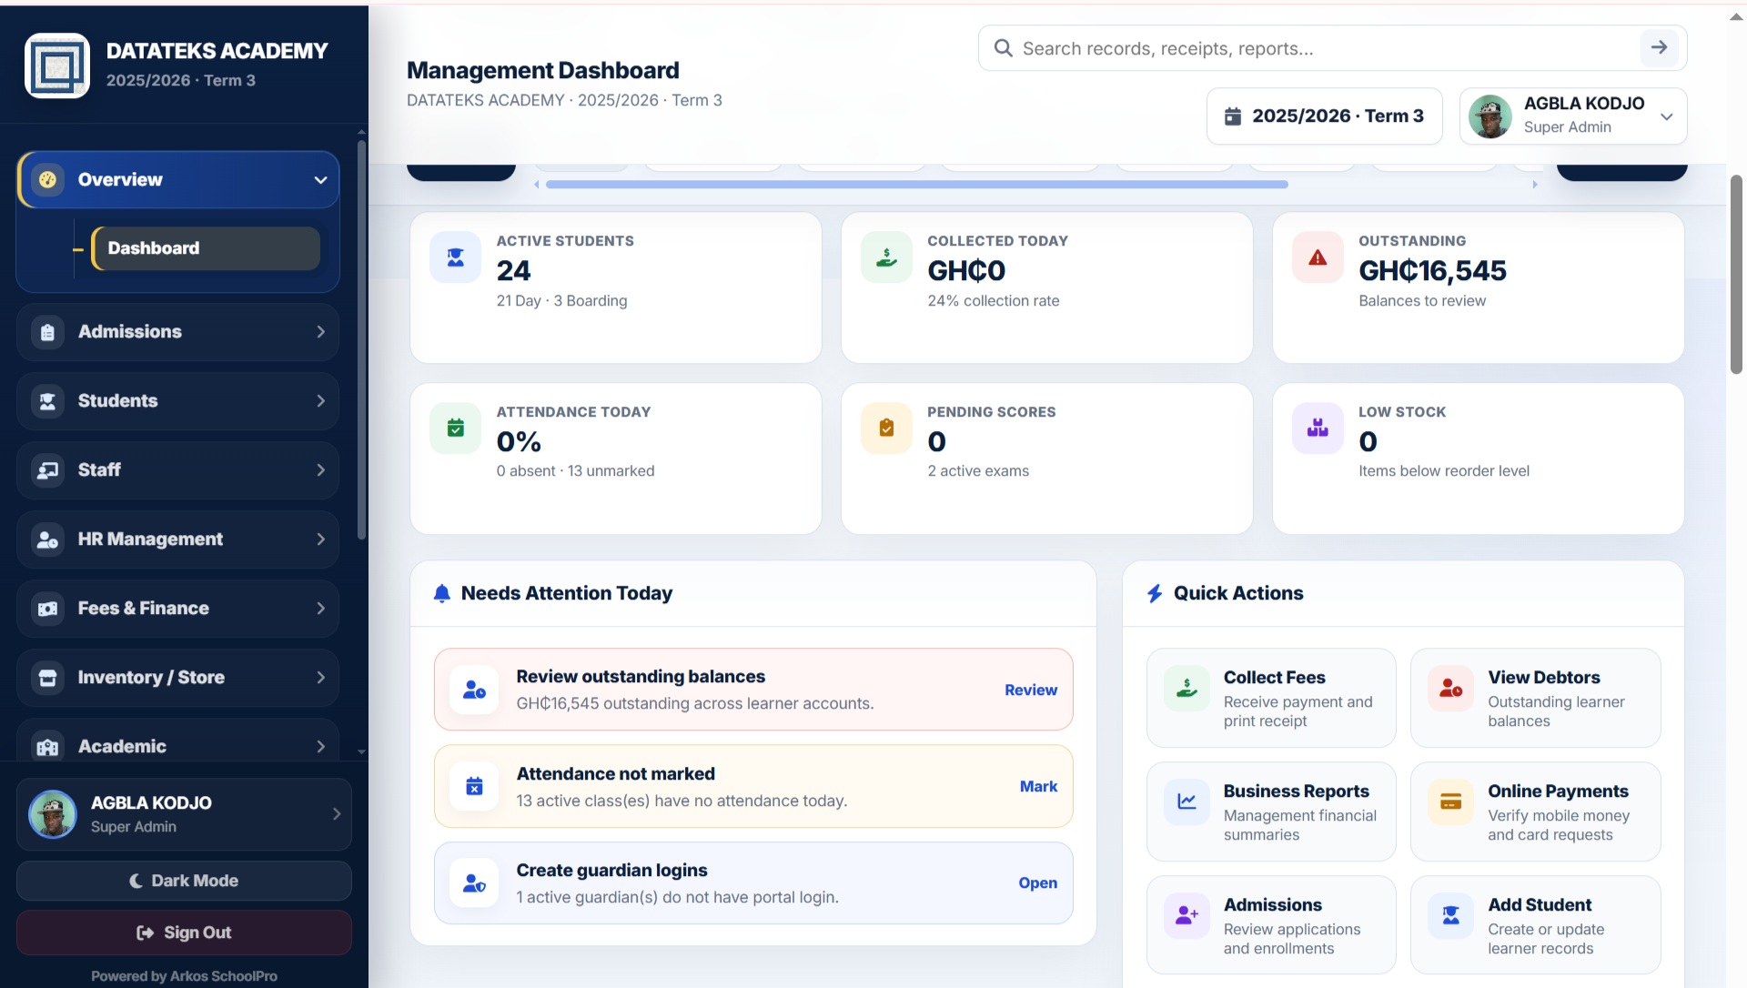Image resolution: width=1747 pixels, height=988 pixels.
Task: Expand the Admissions menu chevron
Action: (x=320, y=332)
